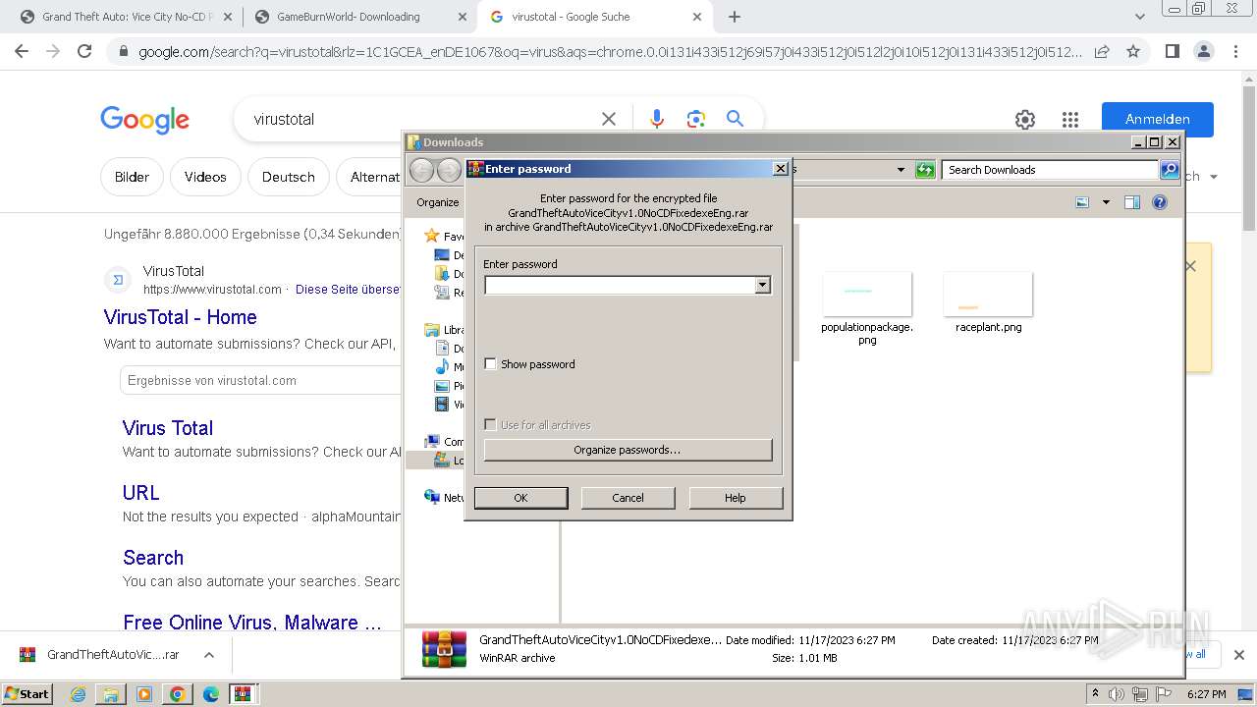Click the Explorer Forward navigation arrow
Screen dimensions: 1257x707
[x=449, y=170]
